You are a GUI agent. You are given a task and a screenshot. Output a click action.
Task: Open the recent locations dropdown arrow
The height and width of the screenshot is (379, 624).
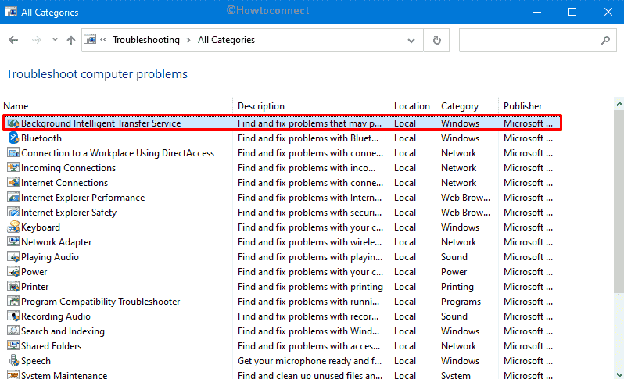coord(55,40)
